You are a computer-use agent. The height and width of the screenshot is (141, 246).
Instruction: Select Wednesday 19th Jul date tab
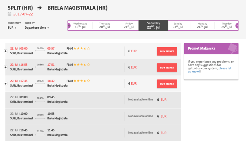point(80,25)
